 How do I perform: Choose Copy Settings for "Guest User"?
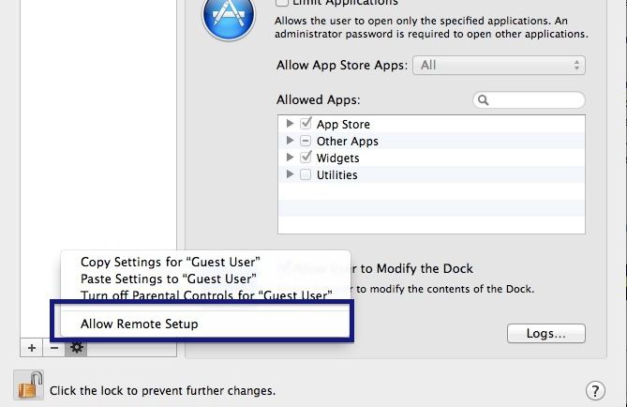point(170,262)
